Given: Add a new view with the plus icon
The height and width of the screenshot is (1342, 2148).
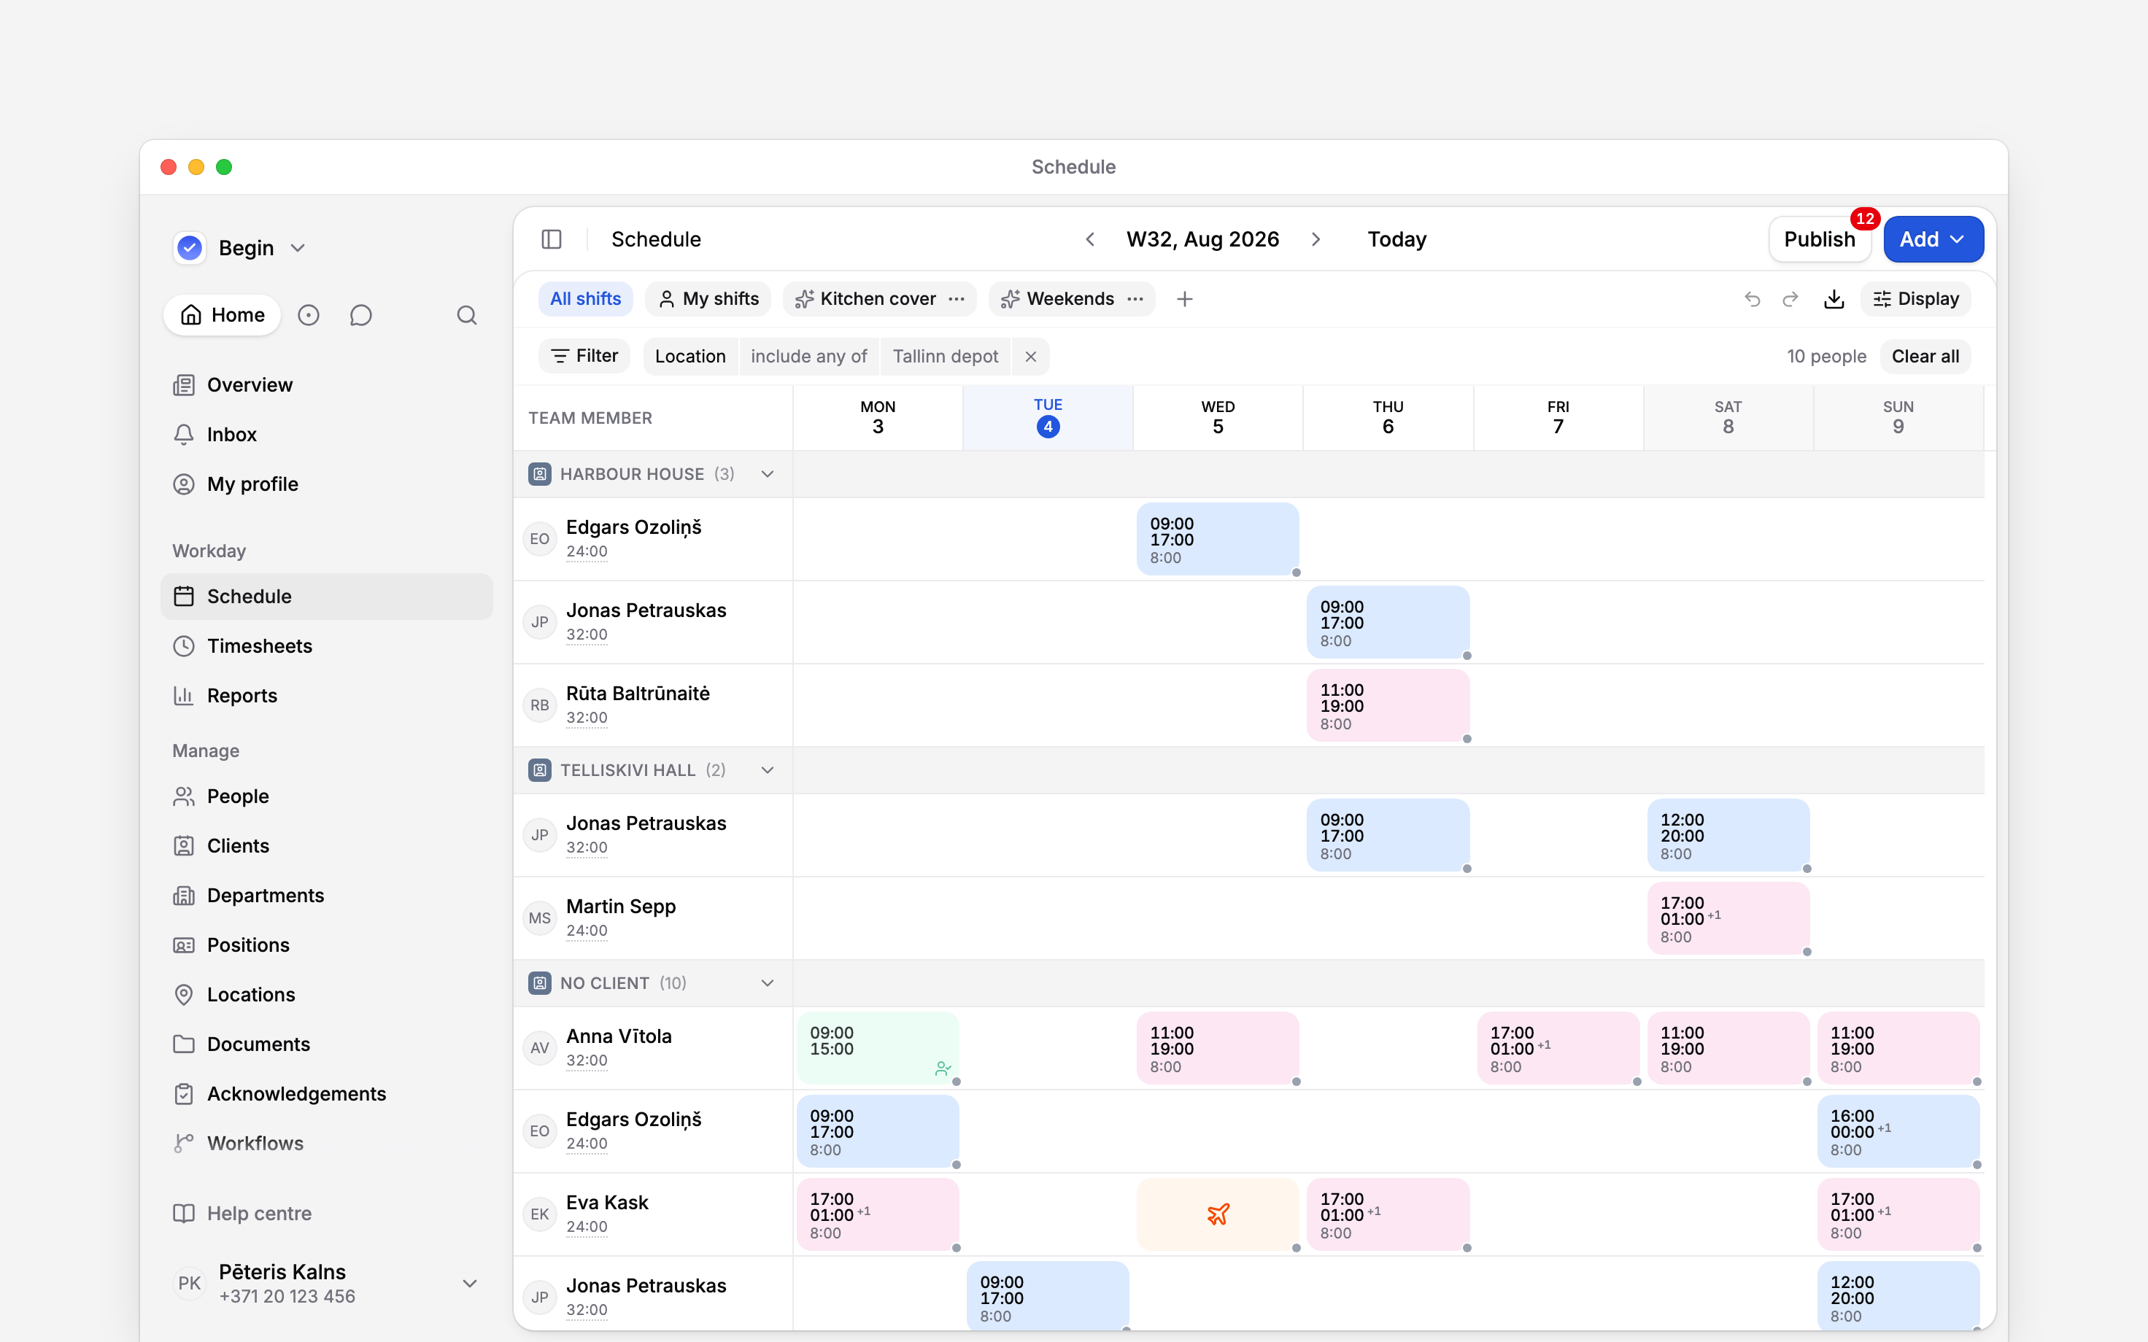Looking at the screenshot, I should [x=1184, y=299].
